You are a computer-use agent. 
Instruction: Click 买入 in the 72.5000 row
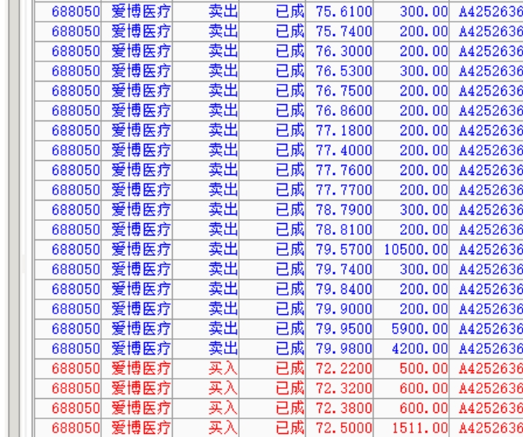pyautogui.click(x=223, y=428)
